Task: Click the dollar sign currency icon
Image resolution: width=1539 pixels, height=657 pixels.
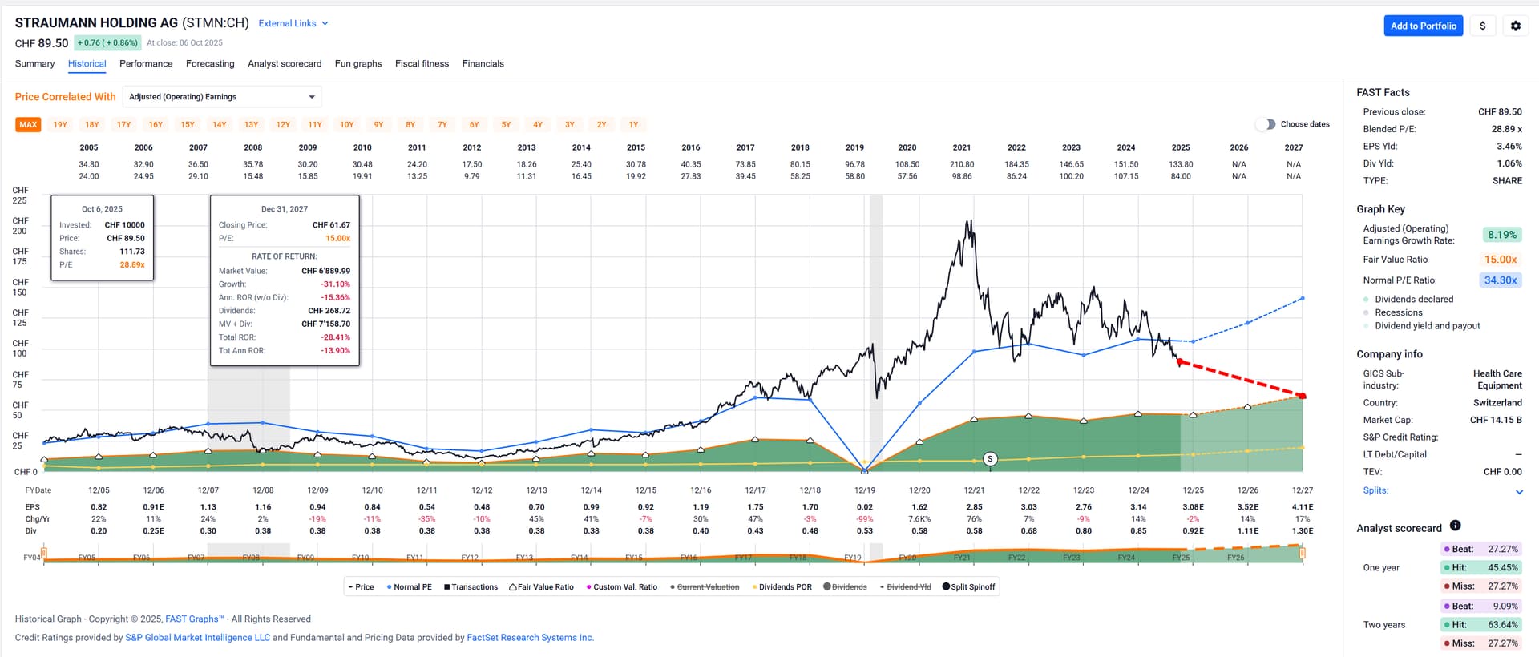Action: tap(1482, 26)
